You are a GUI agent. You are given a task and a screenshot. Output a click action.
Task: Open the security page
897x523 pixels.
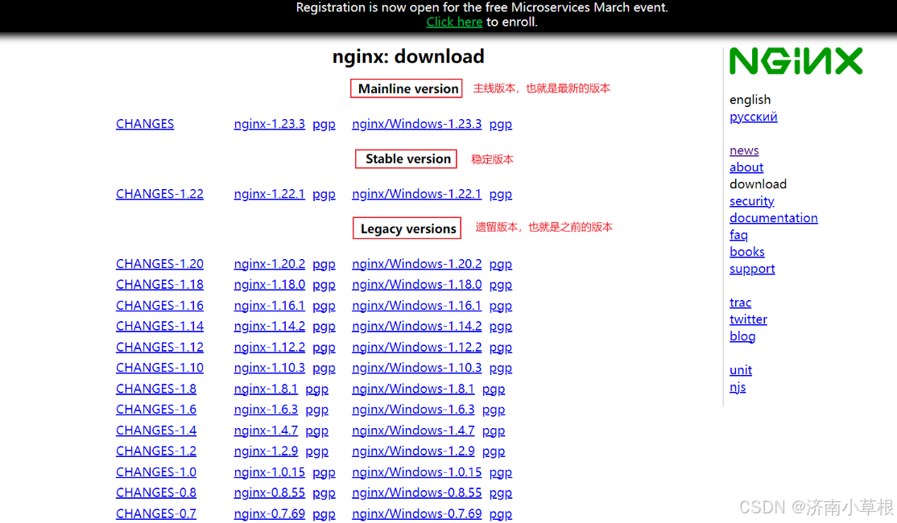click(x=752, y=202)
